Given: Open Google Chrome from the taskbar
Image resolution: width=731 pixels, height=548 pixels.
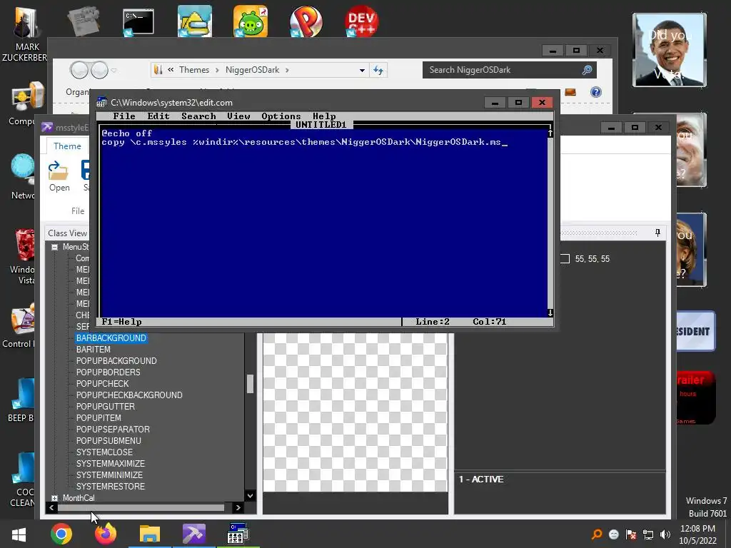Looking at the screenshot, I should point(61,534).
